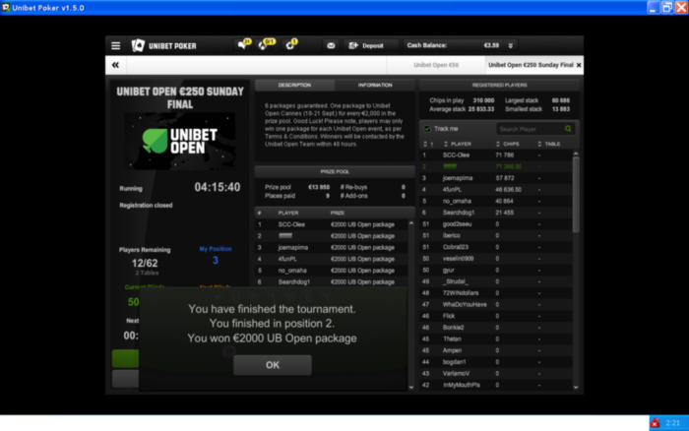Open chat messages icon with 21 badge

pyautogui.click(x=244, y=44)
